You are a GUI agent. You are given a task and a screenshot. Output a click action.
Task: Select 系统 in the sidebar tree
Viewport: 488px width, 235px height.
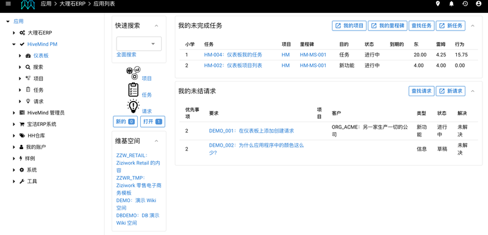pyautogui.click(x=32, y=170)
